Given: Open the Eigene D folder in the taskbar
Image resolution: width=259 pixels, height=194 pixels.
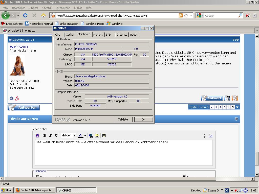Looking at the screenshot, I should (x=211, y=190).
